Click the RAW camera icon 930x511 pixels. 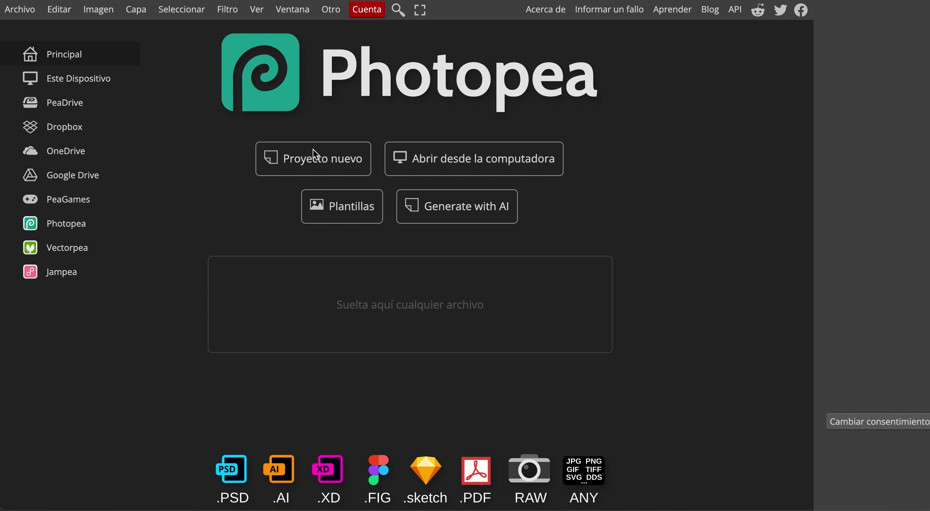point(529,469)
